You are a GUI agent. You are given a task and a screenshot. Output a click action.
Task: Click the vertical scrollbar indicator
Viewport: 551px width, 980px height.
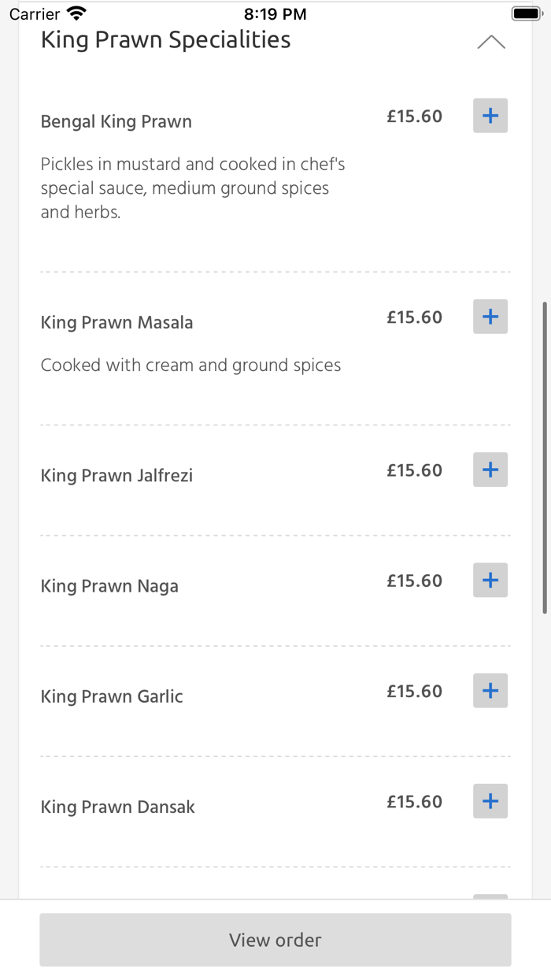point(545,457)
